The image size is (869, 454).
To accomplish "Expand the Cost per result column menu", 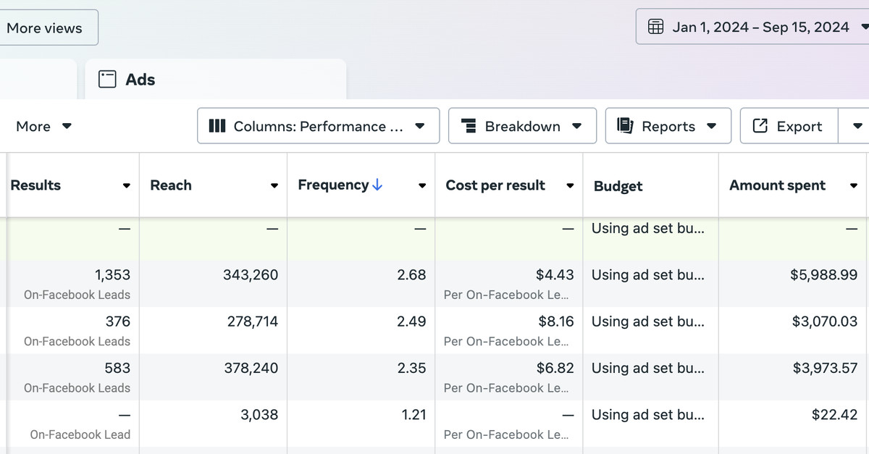I will tap(570, 186).
